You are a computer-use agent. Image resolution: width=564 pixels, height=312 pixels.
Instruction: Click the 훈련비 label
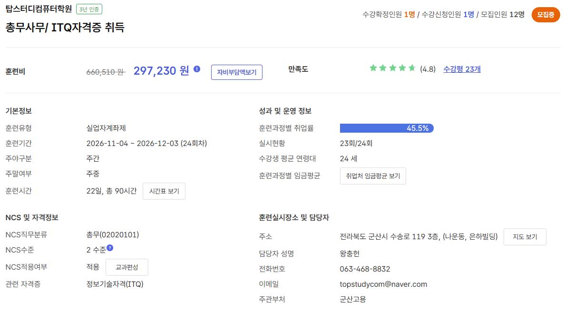16,72
